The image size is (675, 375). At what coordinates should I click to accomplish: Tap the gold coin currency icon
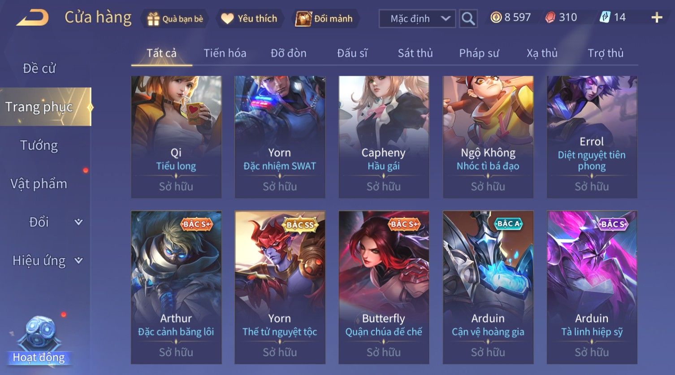(496, 17)
